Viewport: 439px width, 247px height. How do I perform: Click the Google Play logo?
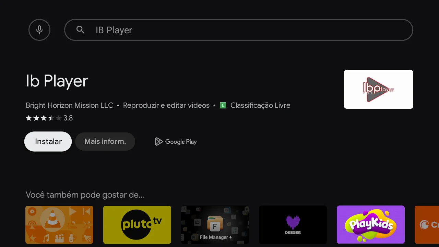click(176, 142)
